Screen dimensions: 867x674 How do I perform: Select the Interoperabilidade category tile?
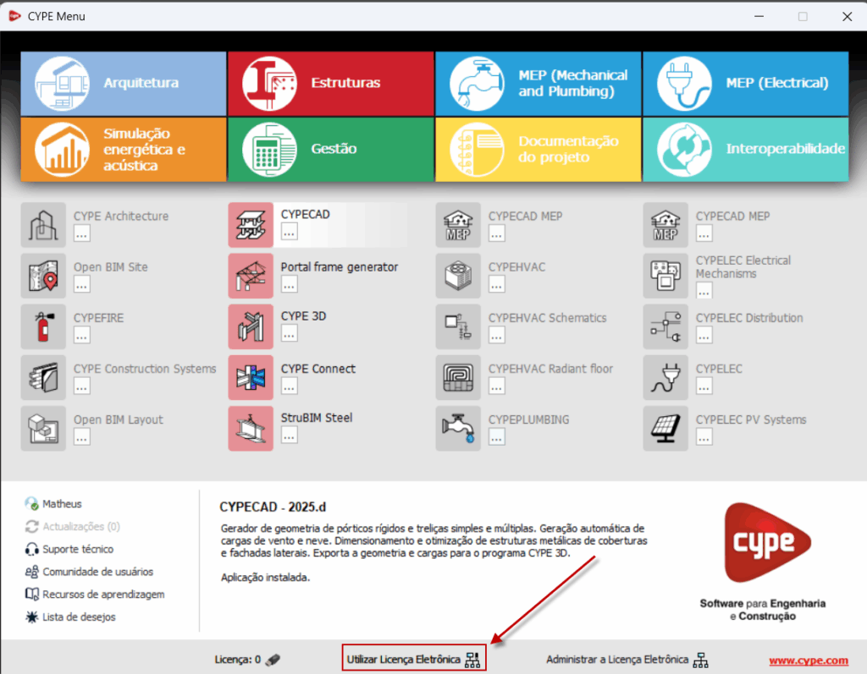tap(745, 149)
